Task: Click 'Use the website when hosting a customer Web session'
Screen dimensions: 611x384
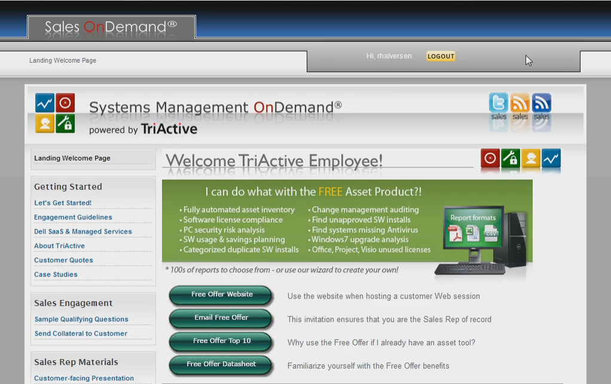Action: [384, 296]
